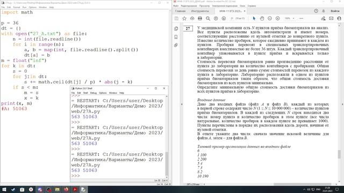
Task: Open the share with others icon
Action: [339, 19]
